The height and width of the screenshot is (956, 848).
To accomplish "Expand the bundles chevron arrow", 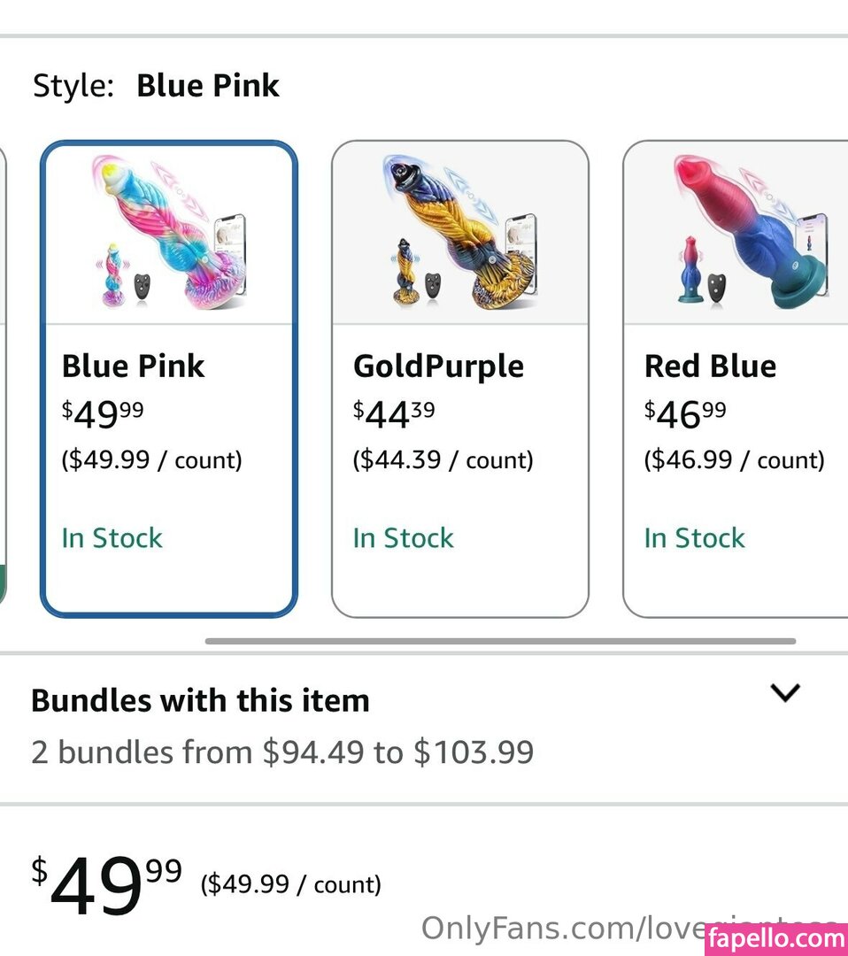I will 785,693.
